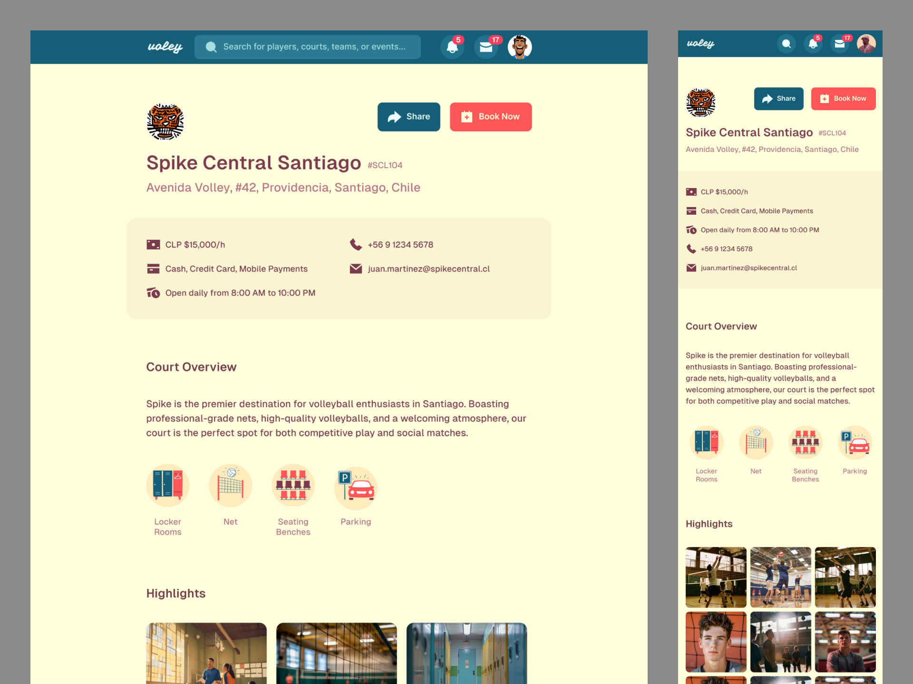The image size is (913, 684).
Task: Open mobile highlight photo with blue-jersey players jumping
Action: click(781, 577)
